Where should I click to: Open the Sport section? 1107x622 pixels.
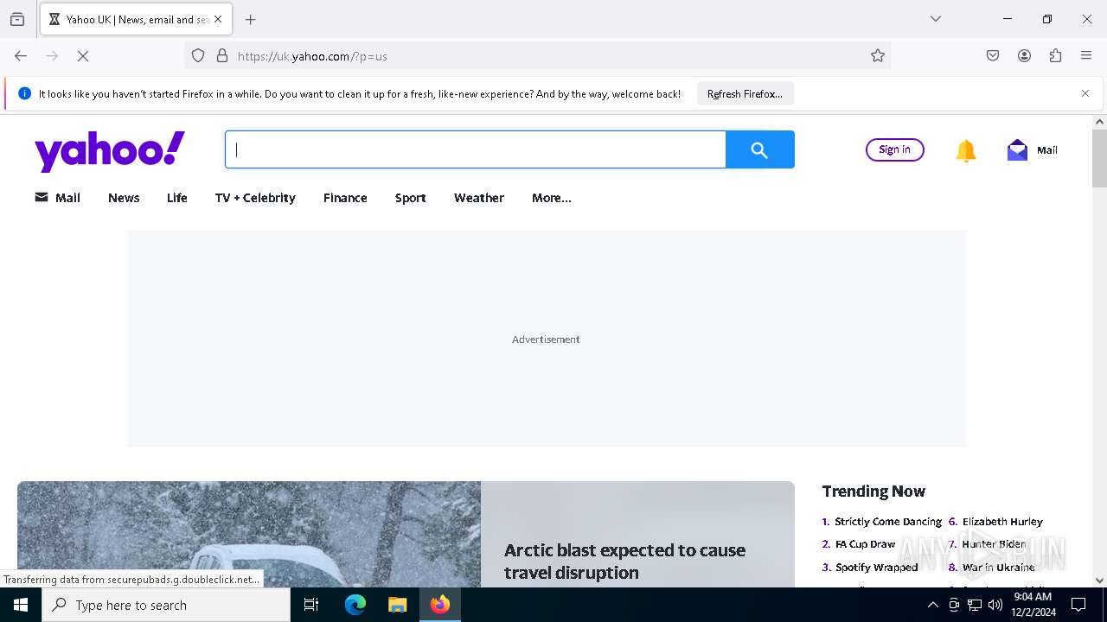tap(410, 198)
